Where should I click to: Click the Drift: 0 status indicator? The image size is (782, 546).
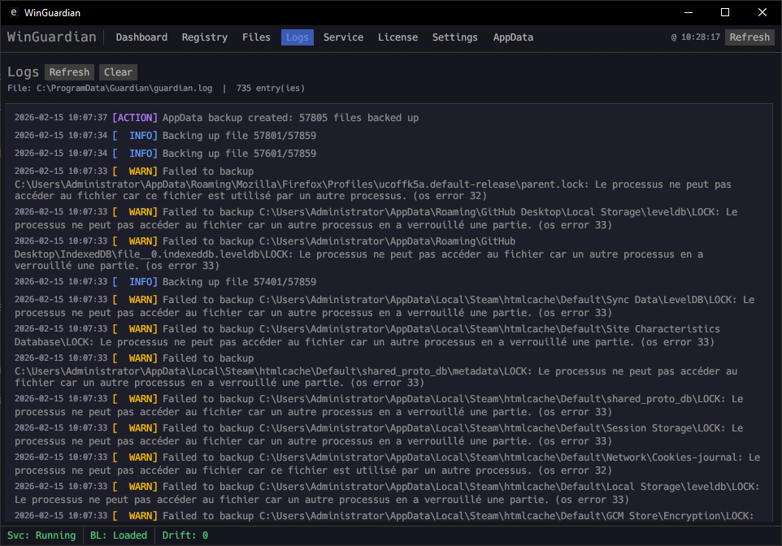(x=185, y=535)
